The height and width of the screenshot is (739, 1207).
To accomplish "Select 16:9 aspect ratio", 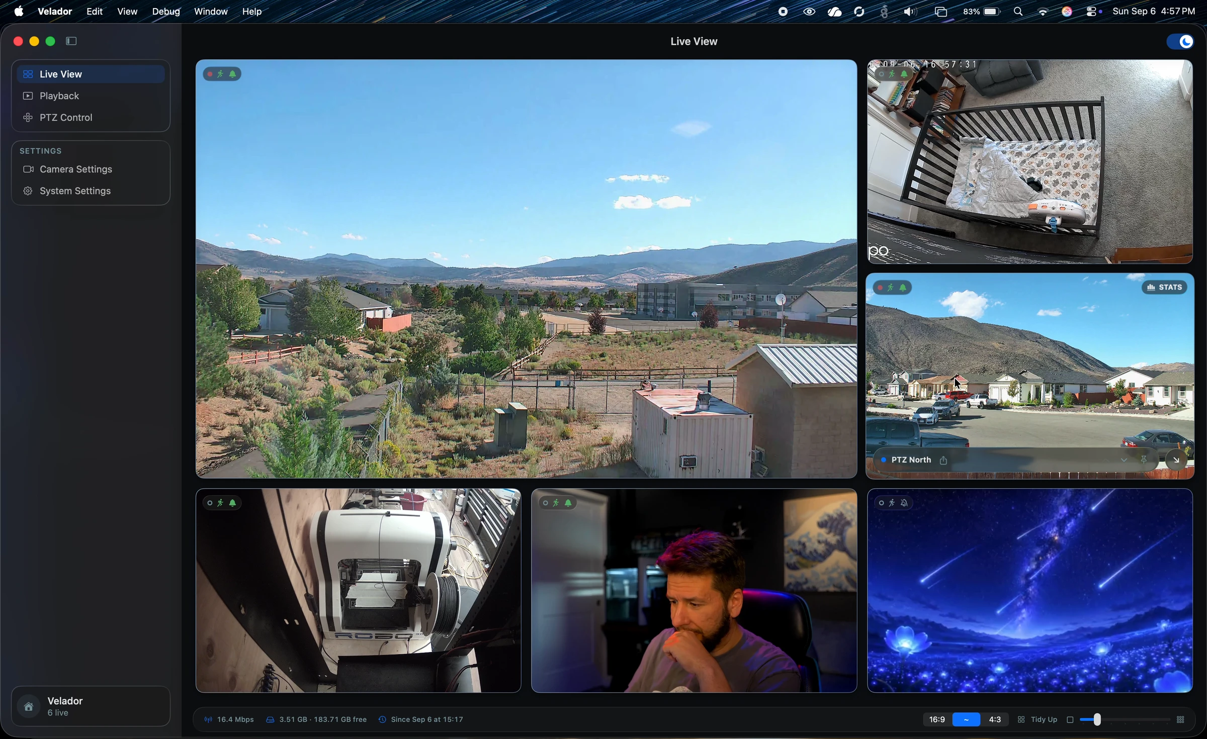I will pos(936,720).
